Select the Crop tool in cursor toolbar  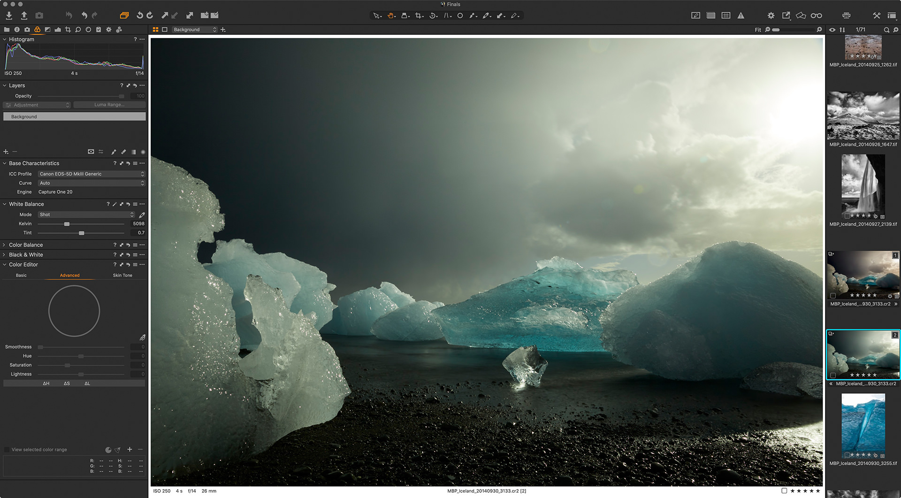[418, 15]
